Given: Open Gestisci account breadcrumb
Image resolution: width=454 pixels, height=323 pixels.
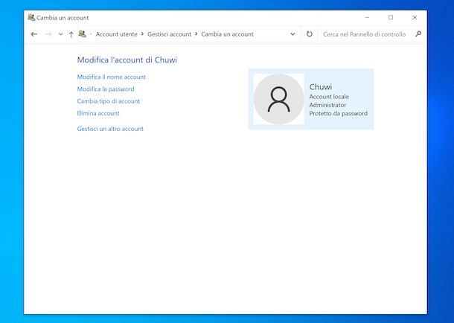Looking at the screenshot, I should tap(169, 34).
